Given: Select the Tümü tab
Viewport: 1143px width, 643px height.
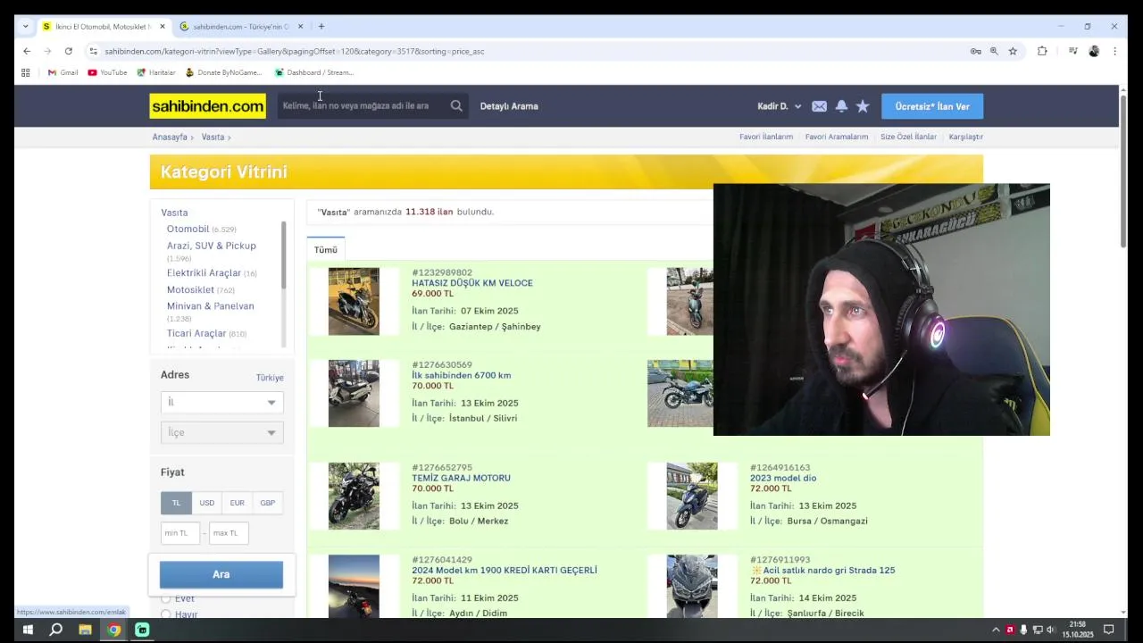Looking at the screenshot, I should pos(325,250).
